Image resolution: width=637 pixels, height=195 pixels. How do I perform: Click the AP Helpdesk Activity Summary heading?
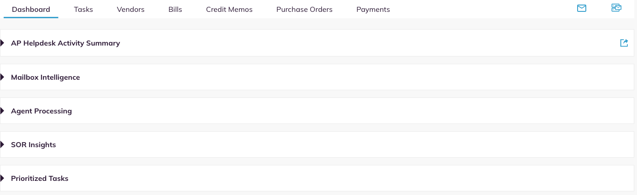65,43
